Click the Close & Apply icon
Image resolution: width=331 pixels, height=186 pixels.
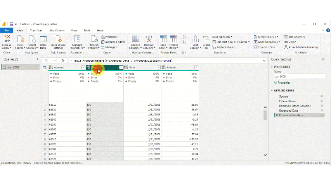(7, 39)
